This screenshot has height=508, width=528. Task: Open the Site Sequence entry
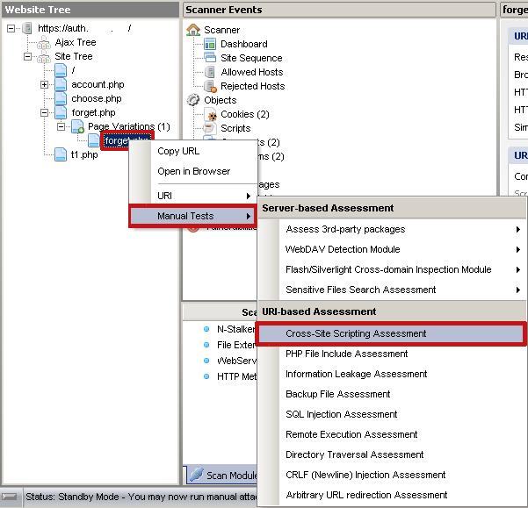pyautogui.click(x=251, y=58)
